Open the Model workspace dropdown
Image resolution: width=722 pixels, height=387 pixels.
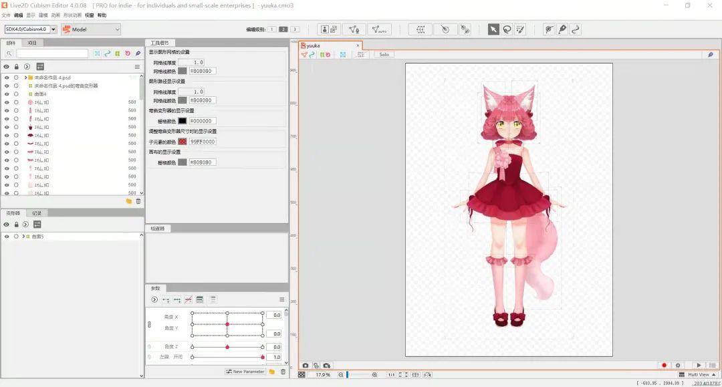click(91, 29)
